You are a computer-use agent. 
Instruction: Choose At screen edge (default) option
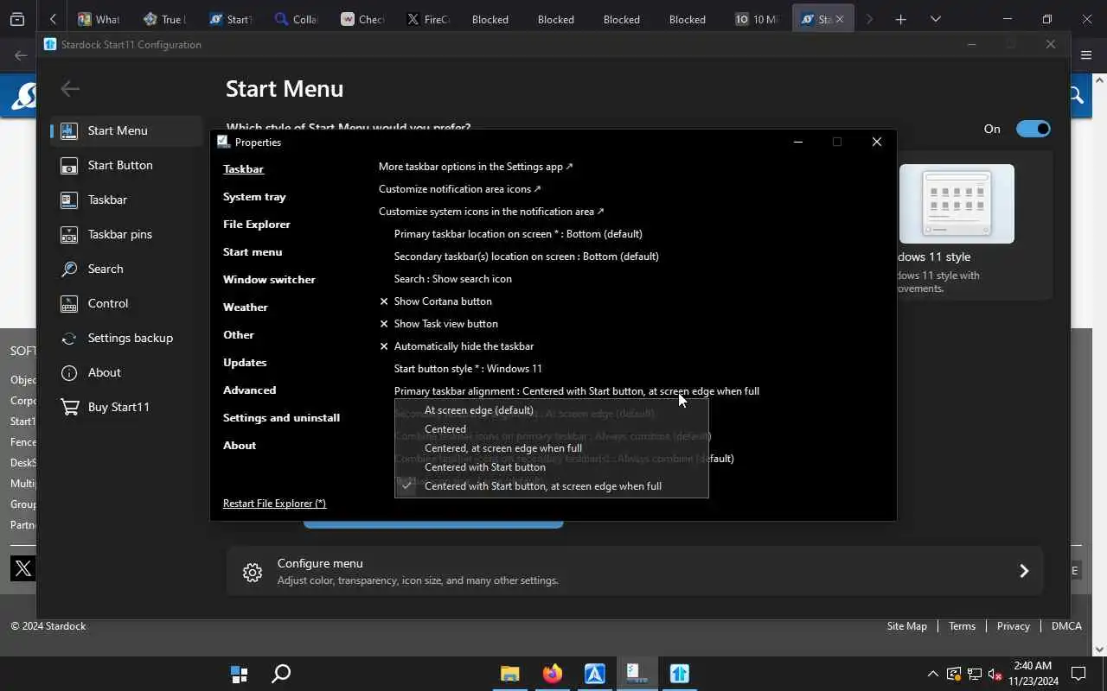(x=552, y=410)
